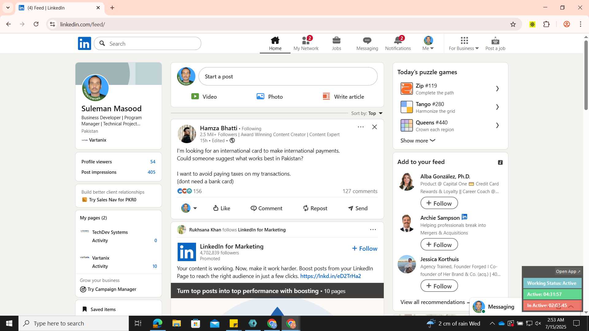Try Sales Nav for PKR0
The width and height of the screenshot is (589, 331).
pyautogui.click(x=113, y=200)
